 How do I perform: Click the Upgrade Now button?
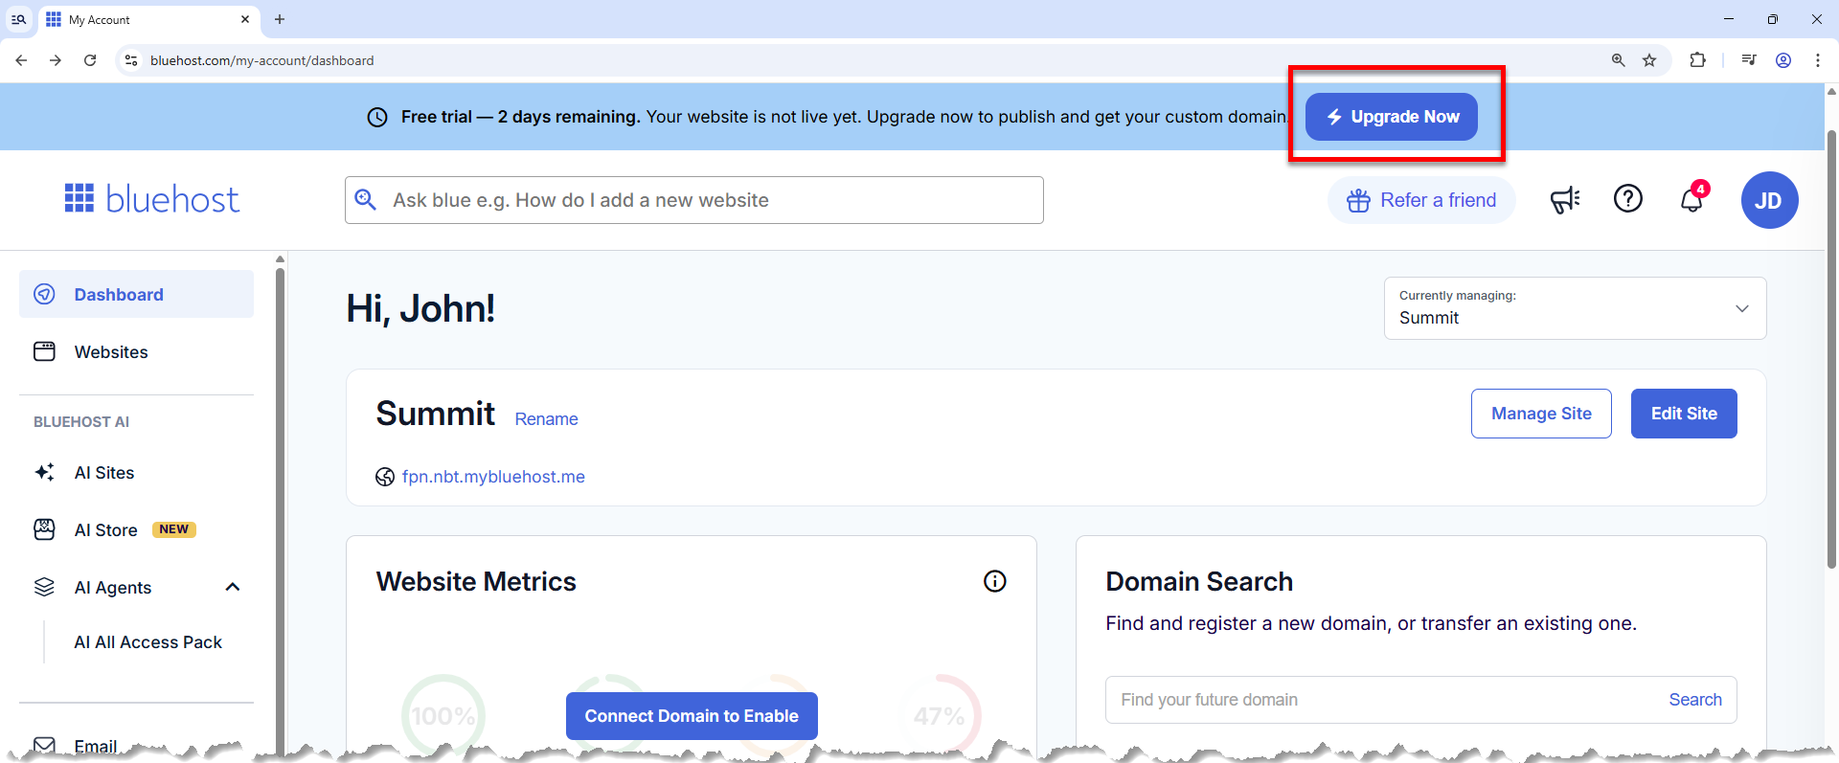(1391, 117)
